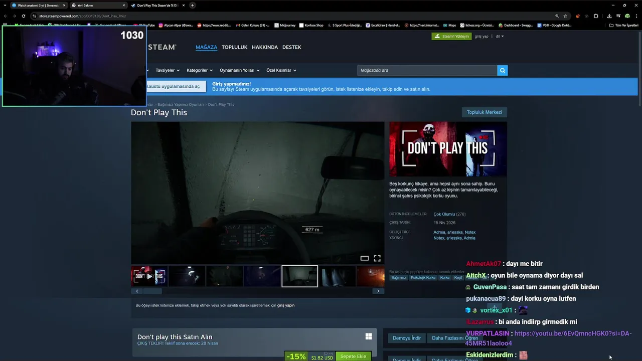Image resolution: width=642 pixels, height=361 pixels.
Task: Select the currently highlighted car-interior screenshot thumbnail
Action: [x=299, y=276]
